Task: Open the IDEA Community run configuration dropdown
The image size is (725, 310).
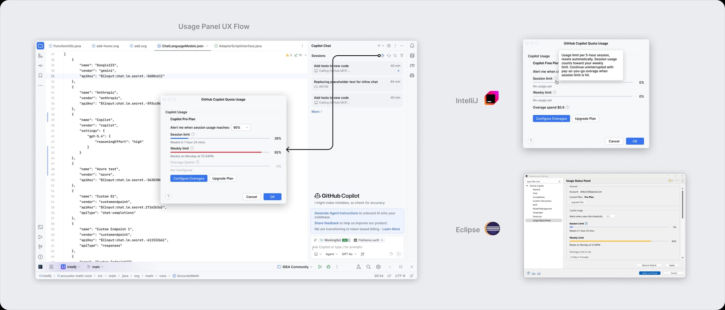Action: point(295,267)
